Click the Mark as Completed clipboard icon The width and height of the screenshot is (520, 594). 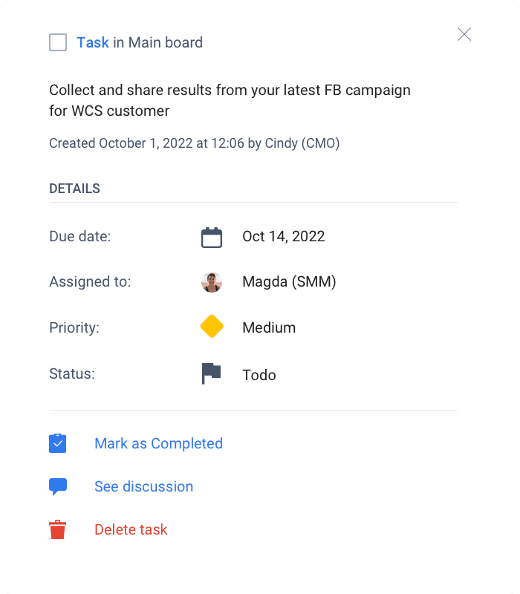pyautogui.click(x=58, y=443)
